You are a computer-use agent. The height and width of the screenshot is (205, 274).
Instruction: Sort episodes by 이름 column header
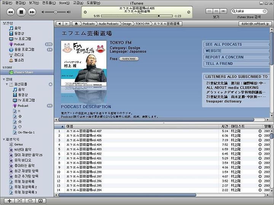coord(142,126)
